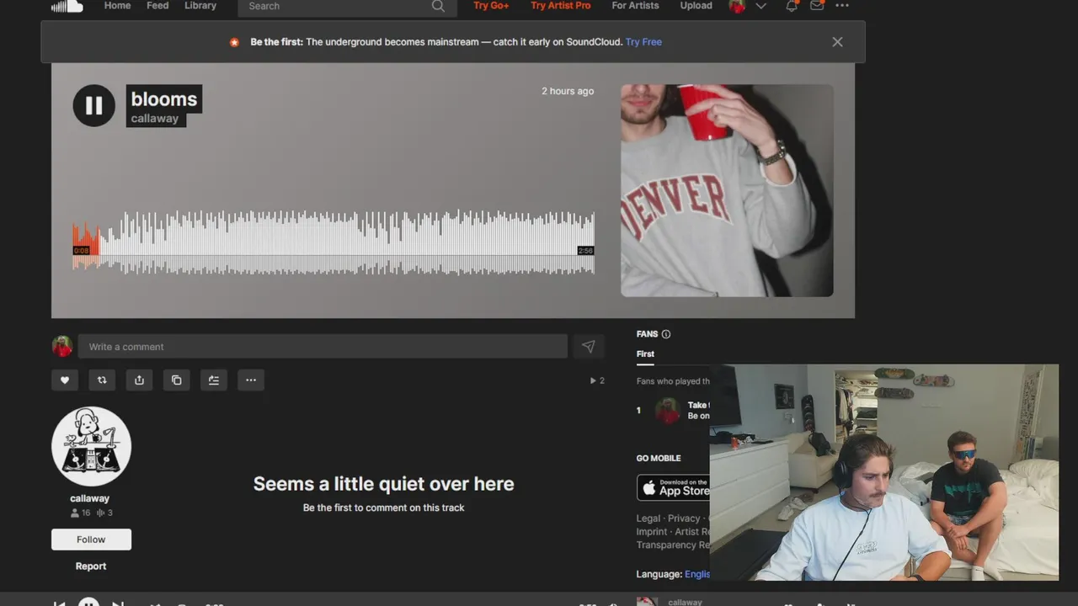Follow callaway with the Follow button
The width and height of the screenshot is (1078, 606).
[x=91, y=540]
